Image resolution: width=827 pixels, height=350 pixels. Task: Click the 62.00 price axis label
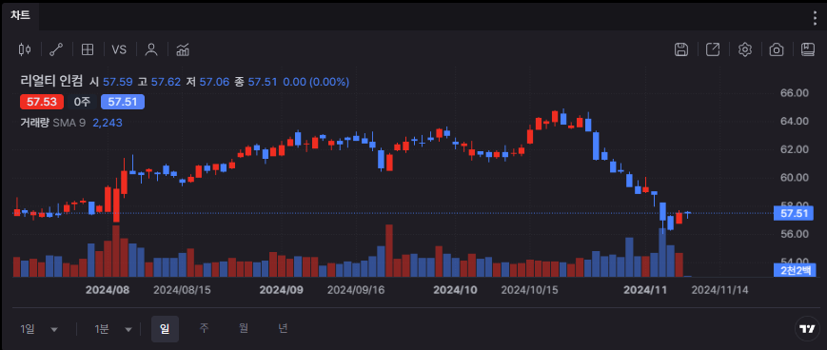[x=795, y=149]
